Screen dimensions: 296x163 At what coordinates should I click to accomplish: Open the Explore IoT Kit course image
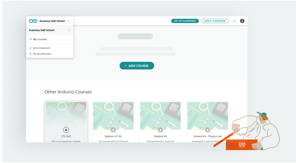click(x=113, y=116)
